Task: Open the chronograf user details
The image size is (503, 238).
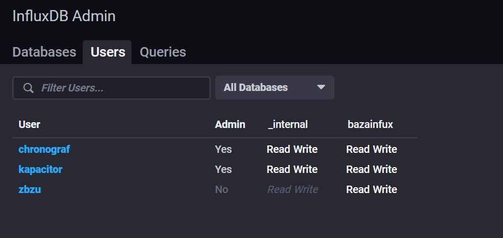Action: 44,149
